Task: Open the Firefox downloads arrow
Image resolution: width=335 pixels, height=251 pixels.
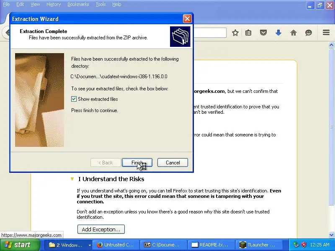Action: 278,33
